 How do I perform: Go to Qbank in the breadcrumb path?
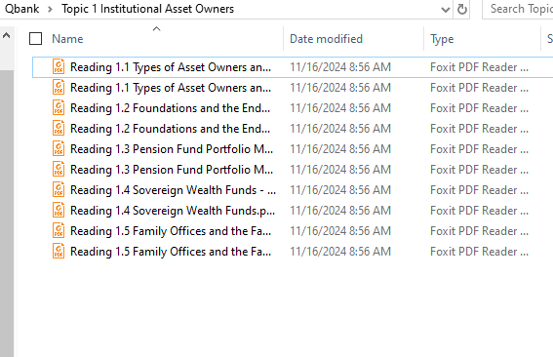(21, 9)
